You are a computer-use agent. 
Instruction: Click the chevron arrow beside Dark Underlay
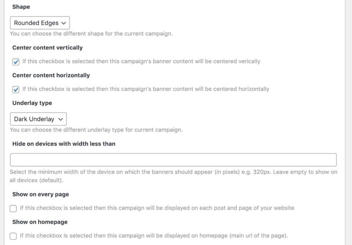(x=60, y=119)
